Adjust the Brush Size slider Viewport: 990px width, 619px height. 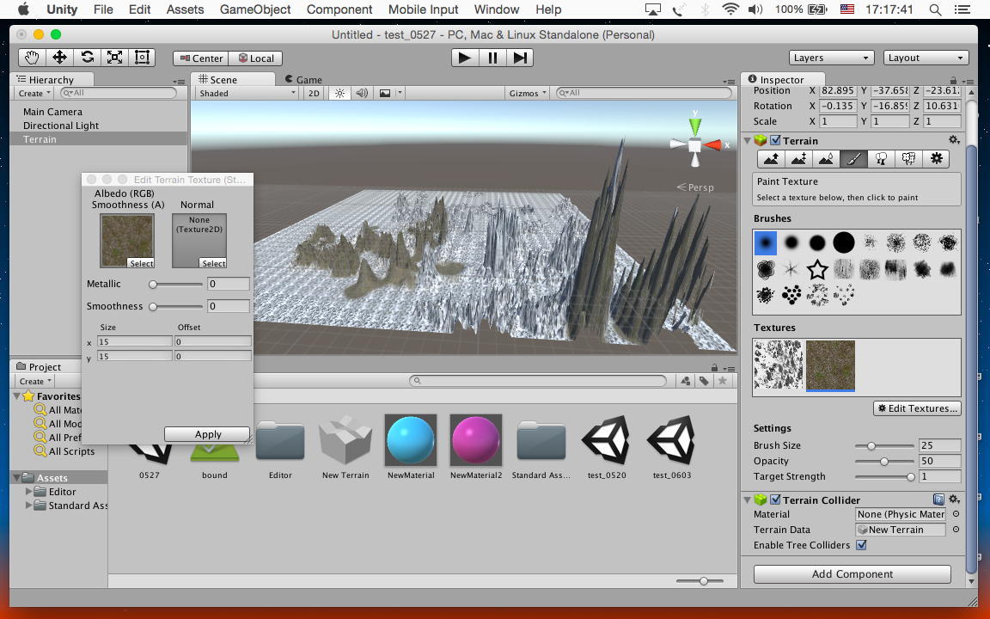[871, 445]
